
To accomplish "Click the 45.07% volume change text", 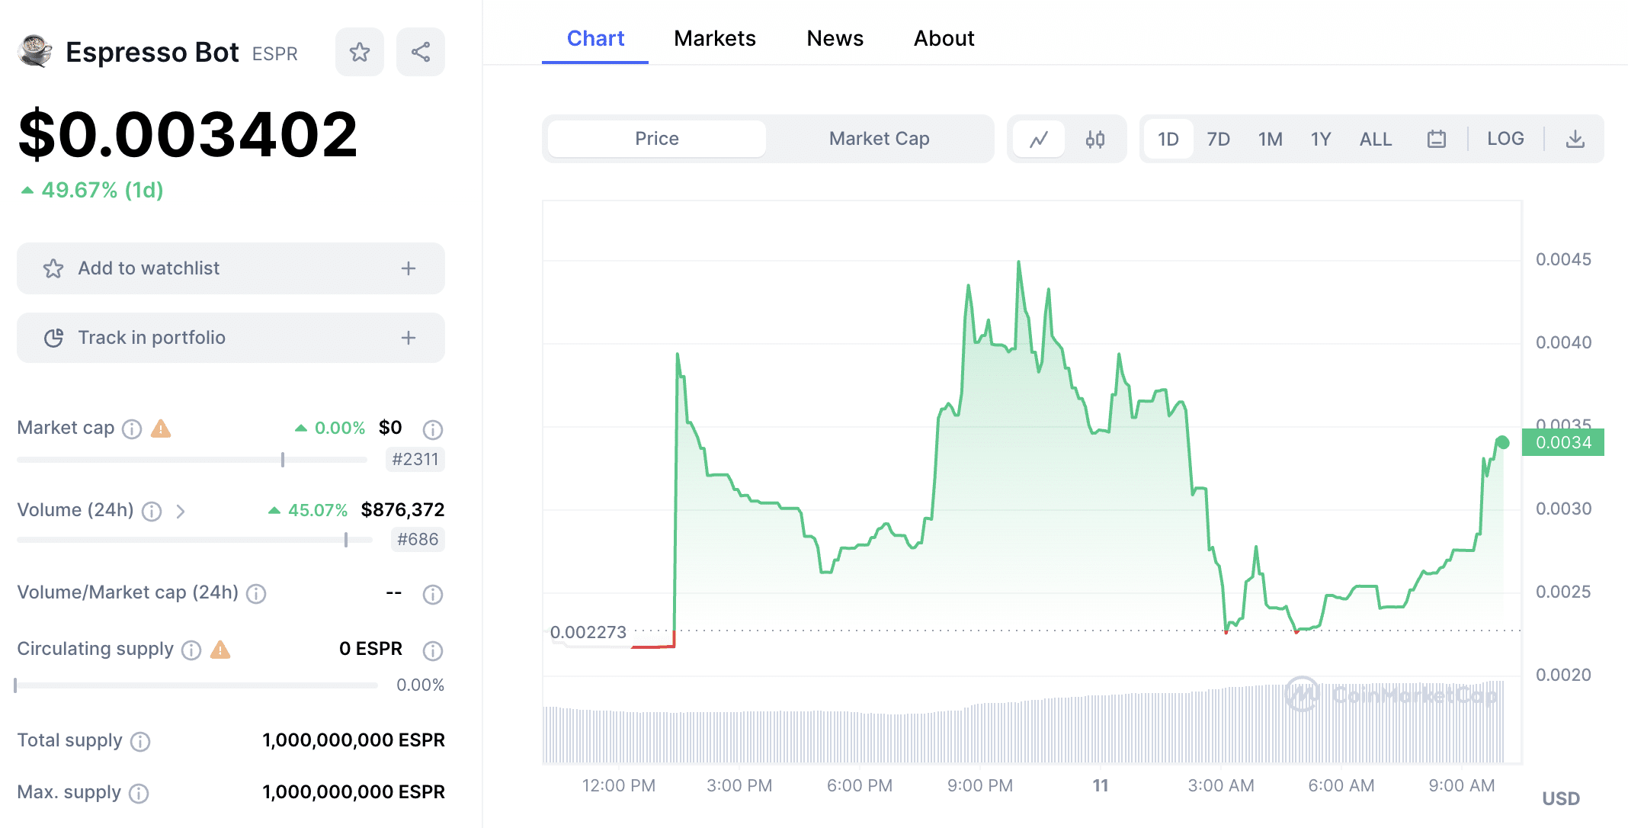I will click(317, 511).
